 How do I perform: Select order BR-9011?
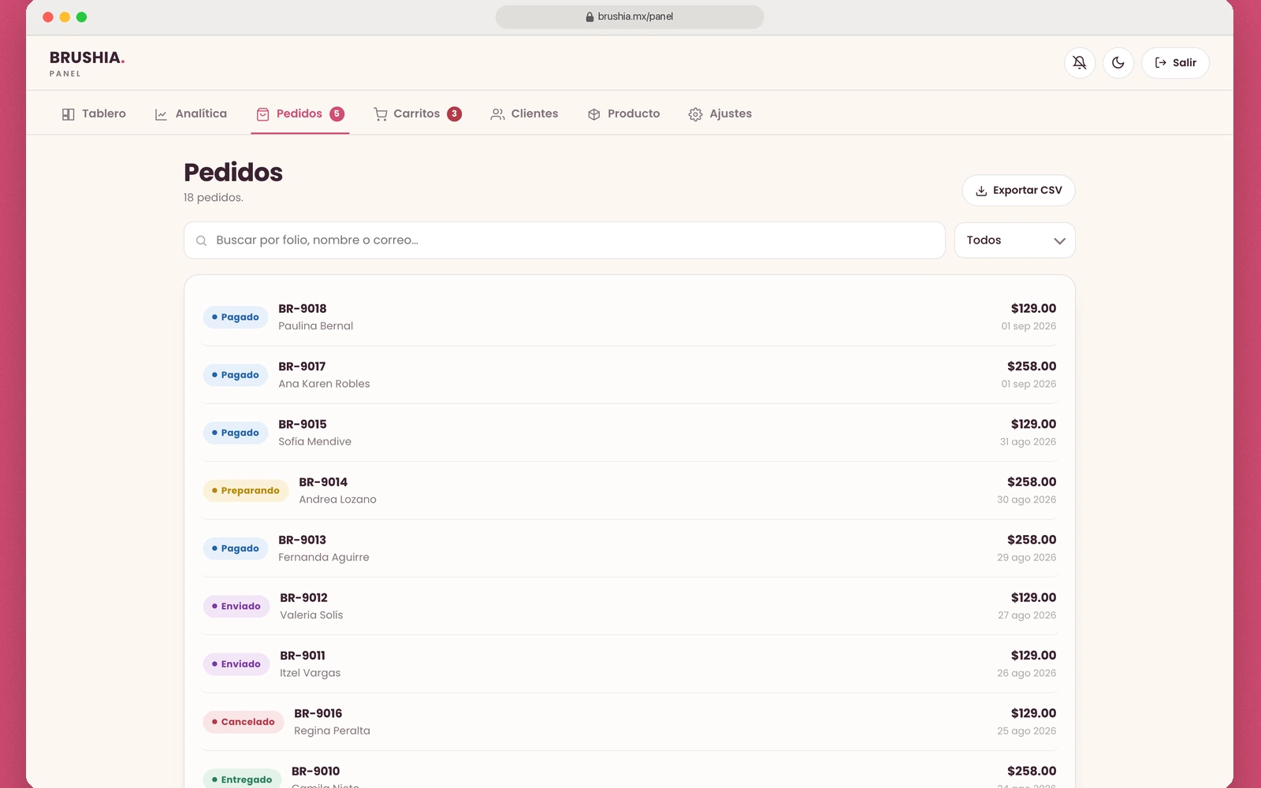[x=630, y=664]
